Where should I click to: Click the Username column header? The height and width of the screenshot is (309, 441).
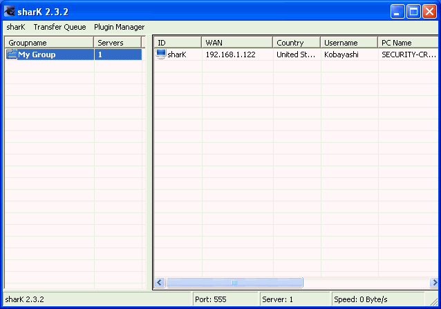(x=349, y=43)
